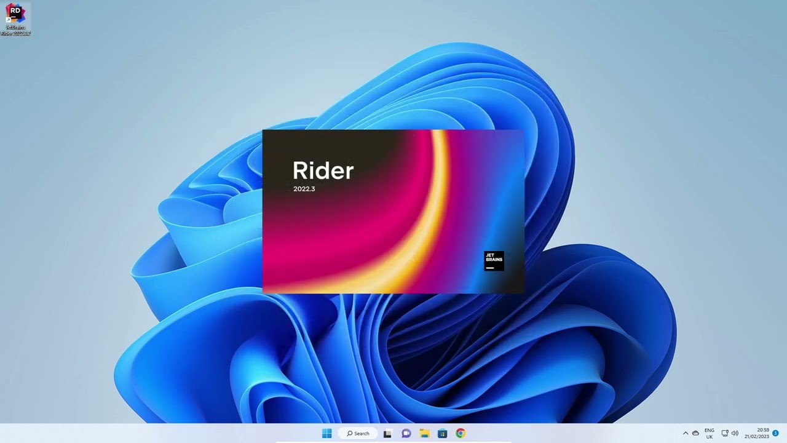
Task: Open Microsoft Store from the taskbar
Action: (x=442, y=433)
